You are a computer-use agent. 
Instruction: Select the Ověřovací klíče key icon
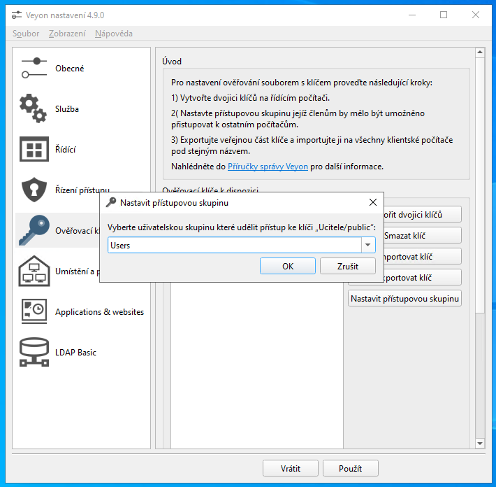click(34, 231)
